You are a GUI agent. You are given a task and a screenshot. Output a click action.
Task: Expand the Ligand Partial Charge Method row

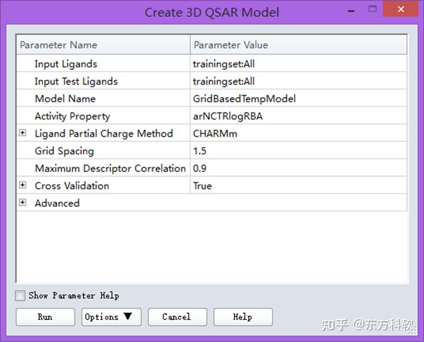(23, 133)
